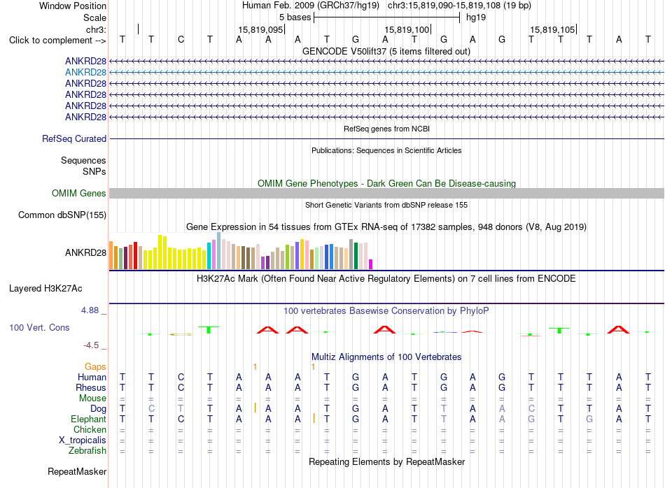The height and width of the screenshot is (488, 665).
Task: Open 'Multiz Alignments of 100 Vertebrates' title
Action: [x=386, y=357]
